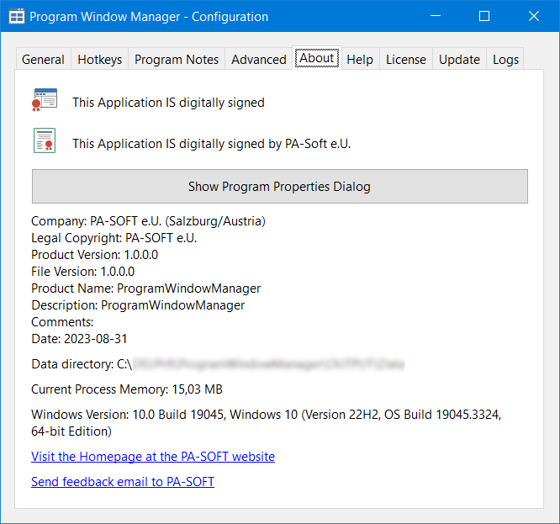
Task: Maximize the configuration window
Action: [x=484, y=16]
